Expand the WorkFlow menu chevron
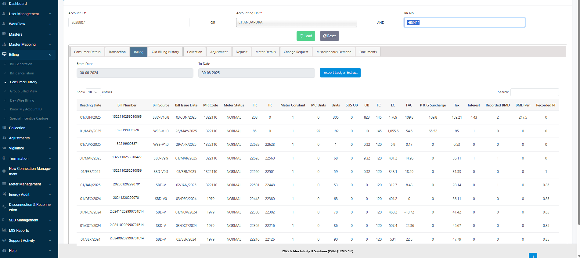Viewport: 580px width, 258px height. [50, 24]
